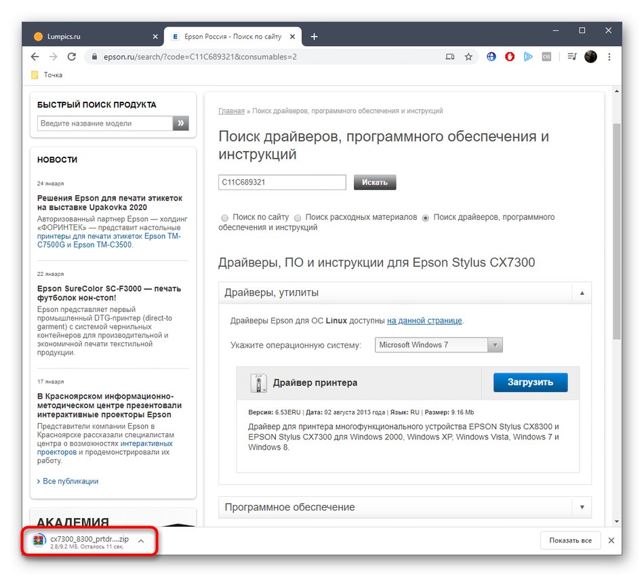Click the browser address bar URL
Screen dimensions: 644x577
[x=200, y=57]
